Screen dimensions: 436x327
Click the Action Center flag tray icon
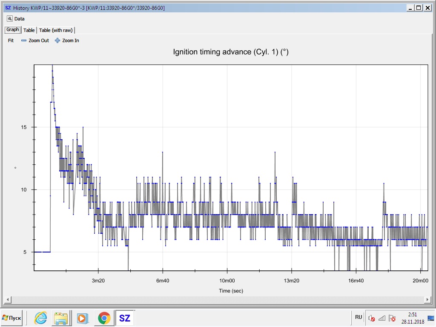(392, 318)
